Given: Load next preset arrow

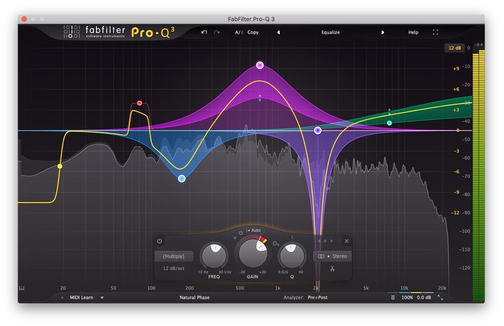Looking at the screenshot, I should tap(382, 32).
